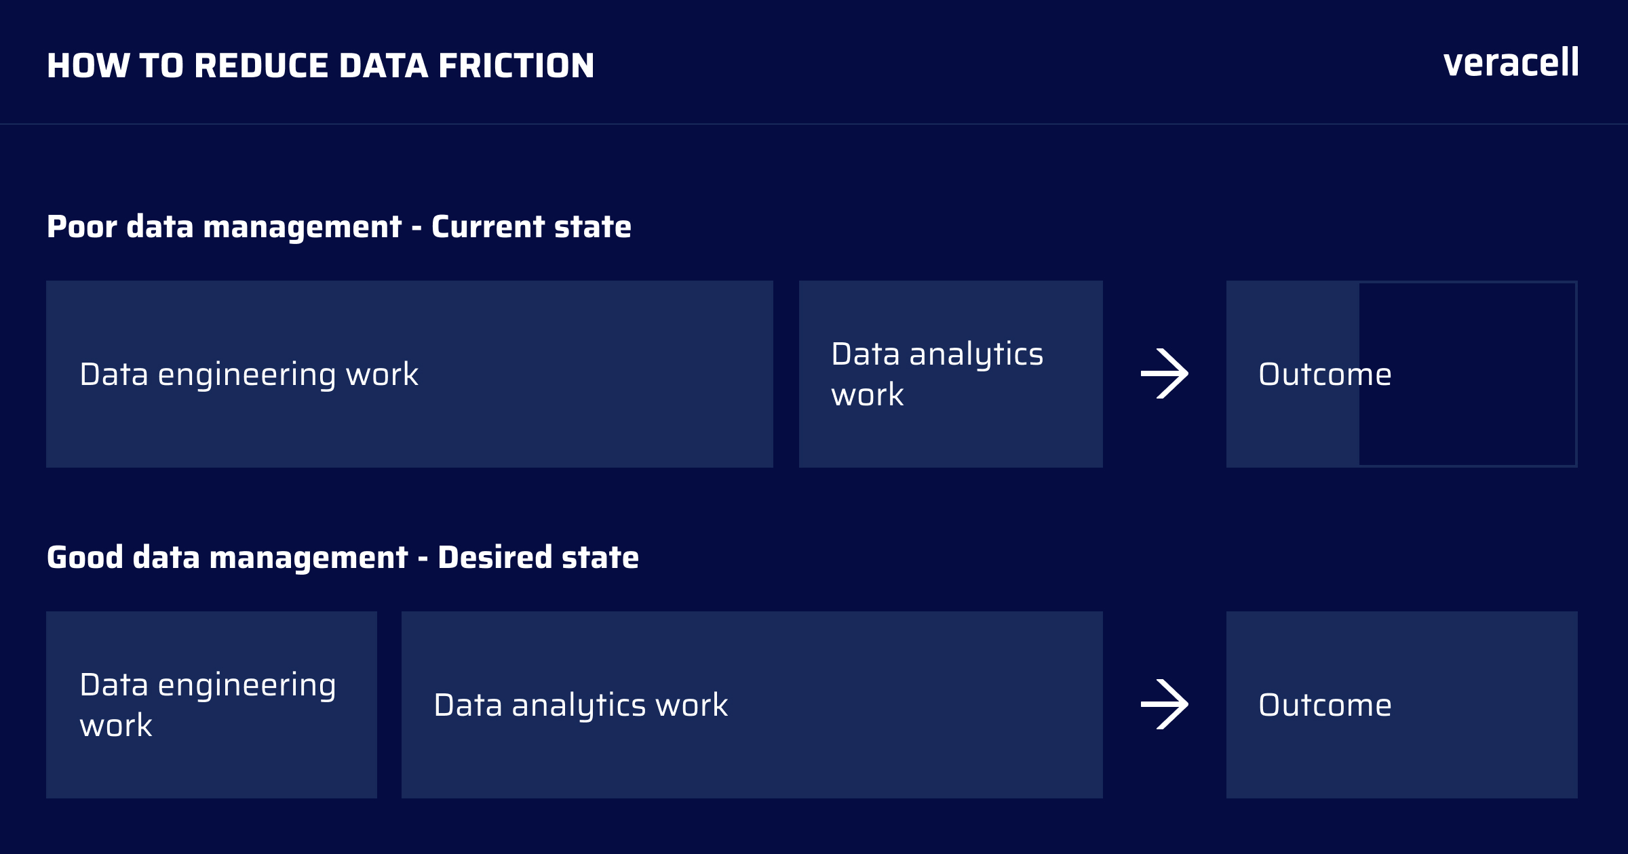
Task: Click the empty dark portion of Current state Outcome
Action: (1467, 374)
